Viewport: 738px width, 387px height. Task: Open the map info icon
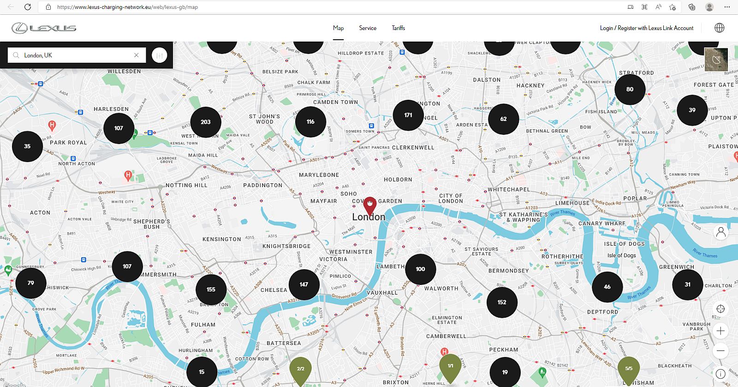click(720, 374)
